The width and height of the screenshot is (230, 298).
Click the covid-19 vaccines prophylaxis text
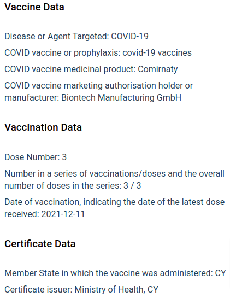[x=157, y=53]
